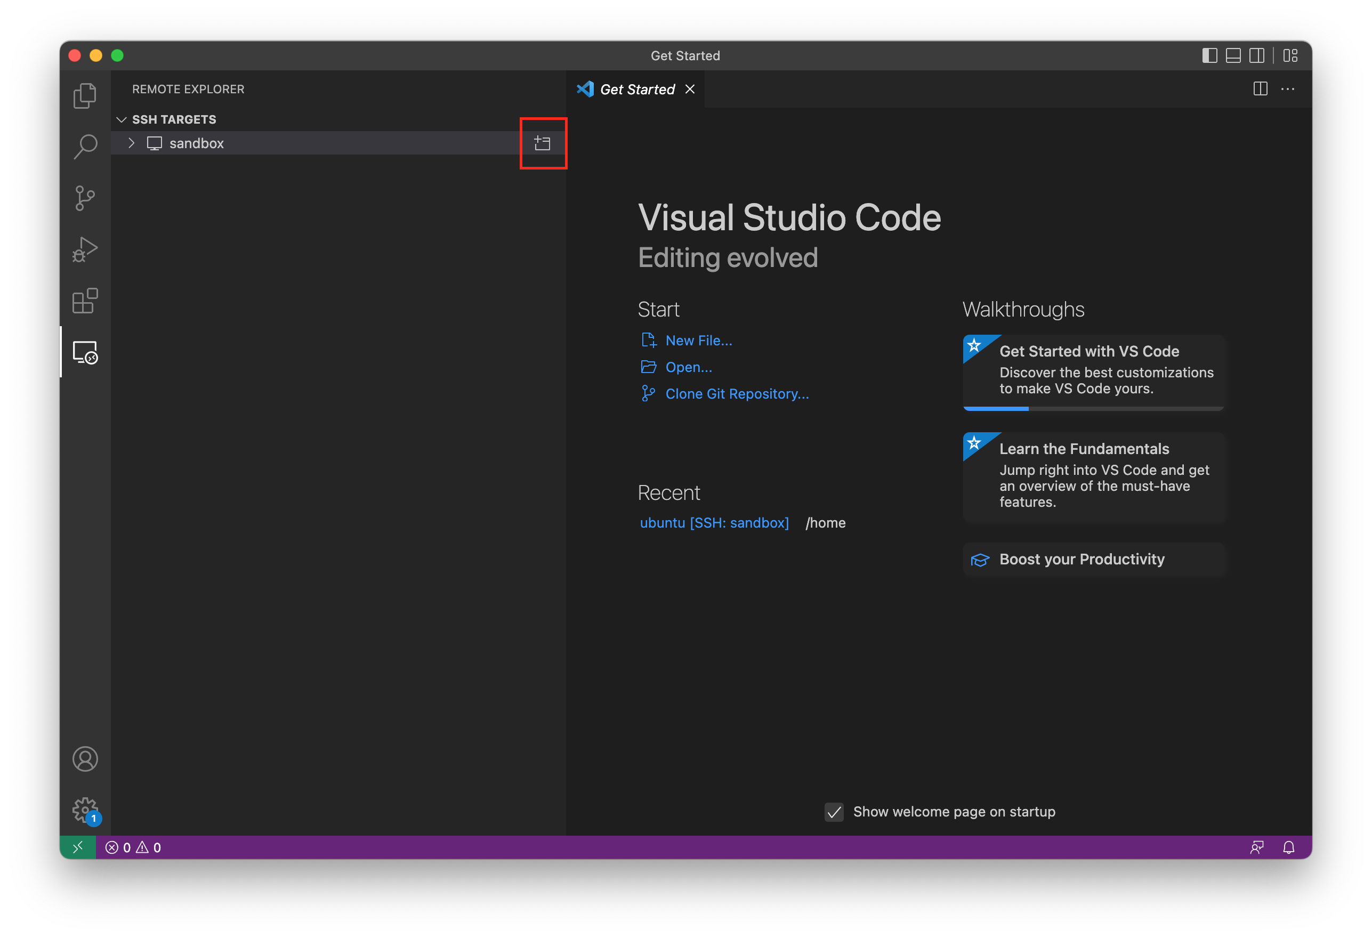Viewport: 1372px width, 938px height.
Task: Uncheck Show welcome page on startup
Action: pyautogui.click(x=834, y=812)
